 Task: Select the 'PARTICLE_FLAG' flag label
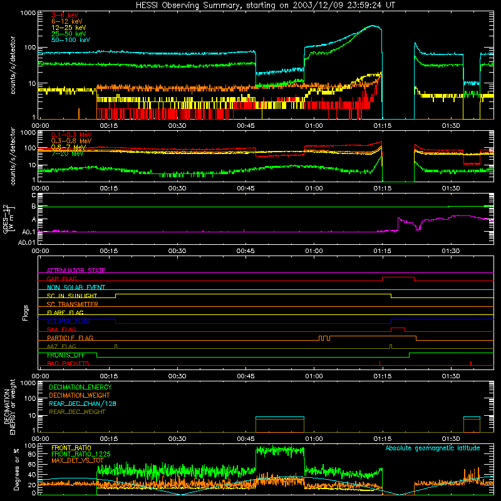(x=70, y=338)
